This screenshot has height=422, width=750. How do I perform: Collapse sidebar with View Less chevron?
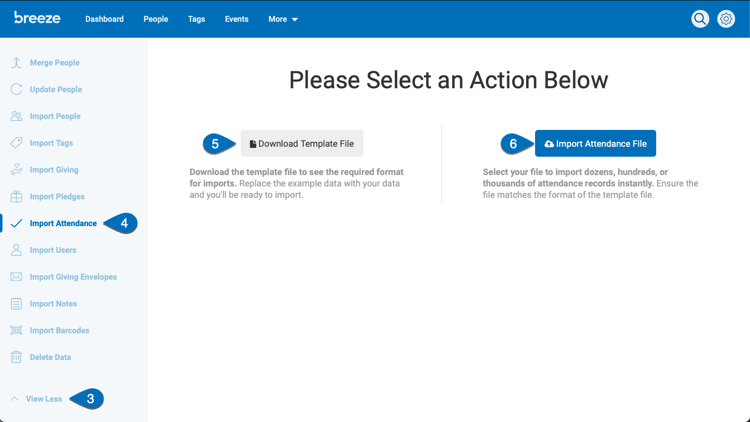click(x=14, y=399)
